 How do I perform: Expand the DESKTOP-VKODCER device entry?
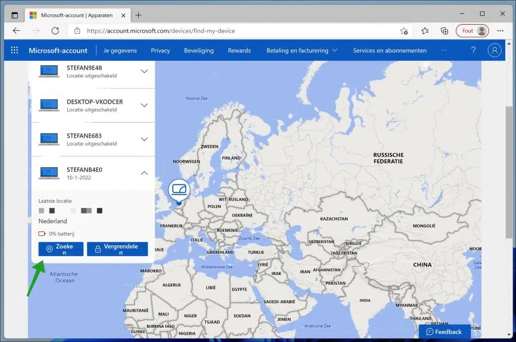[144, 105]
